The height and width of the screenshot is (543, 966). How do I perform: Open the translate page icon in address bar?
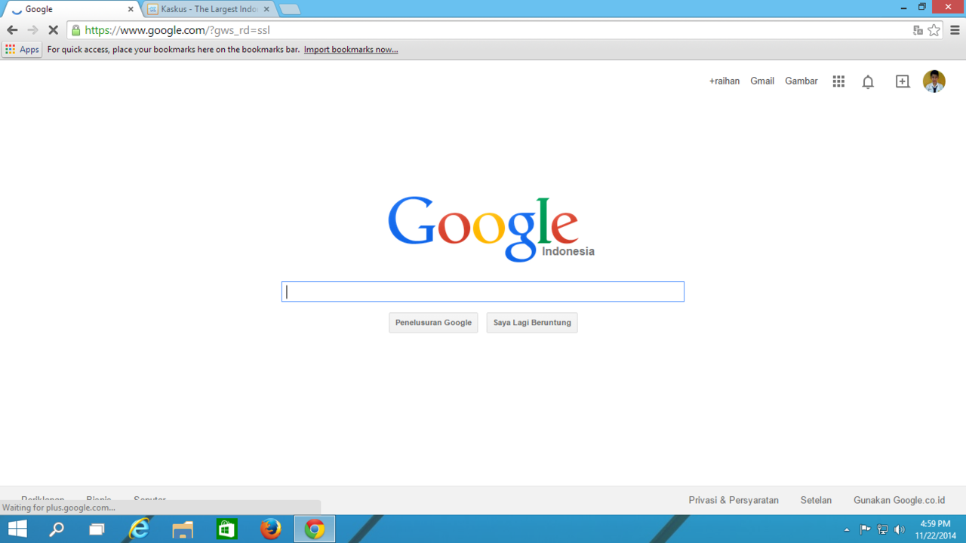pos(918,30)
